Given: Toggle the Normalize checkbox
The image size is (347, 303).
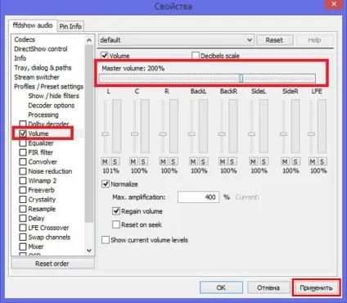Looking at the screenshot, I should [x=106, y=184].
